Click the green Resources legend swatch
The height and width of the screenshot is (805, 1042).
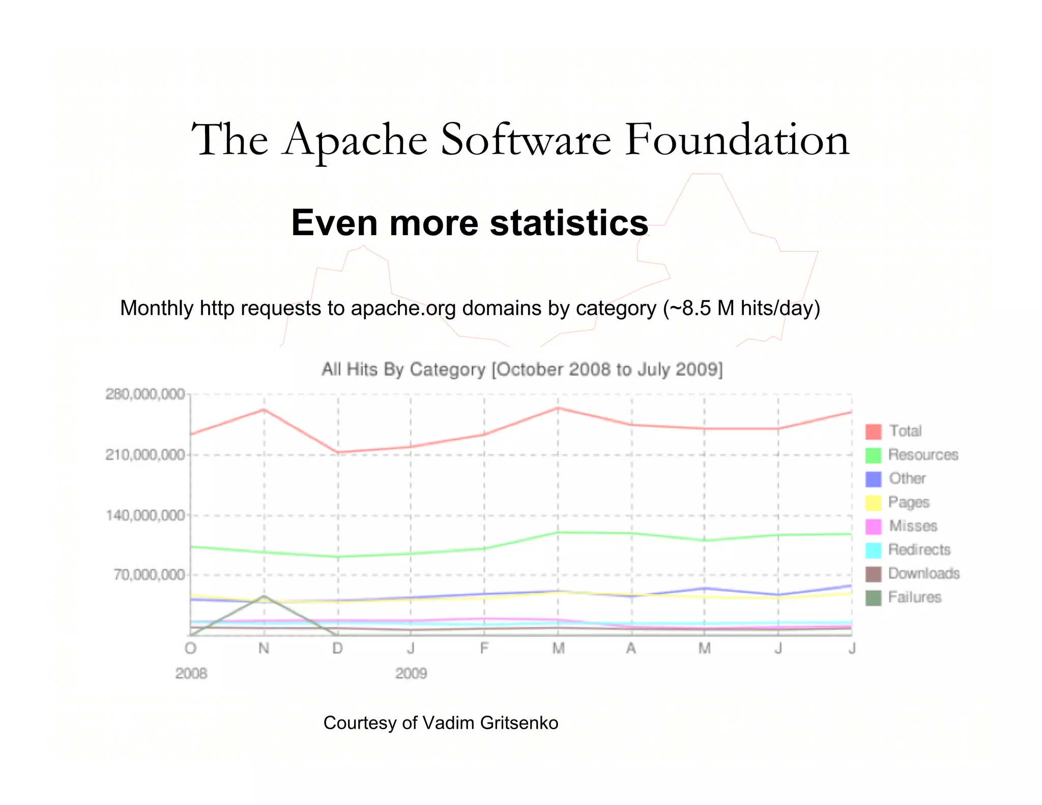click(873, 455)
